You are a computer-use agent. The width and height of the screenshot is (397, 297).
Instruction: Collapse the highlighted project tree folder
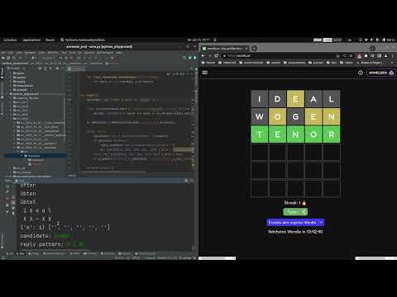pyautogui.click(x=22, y=156)
